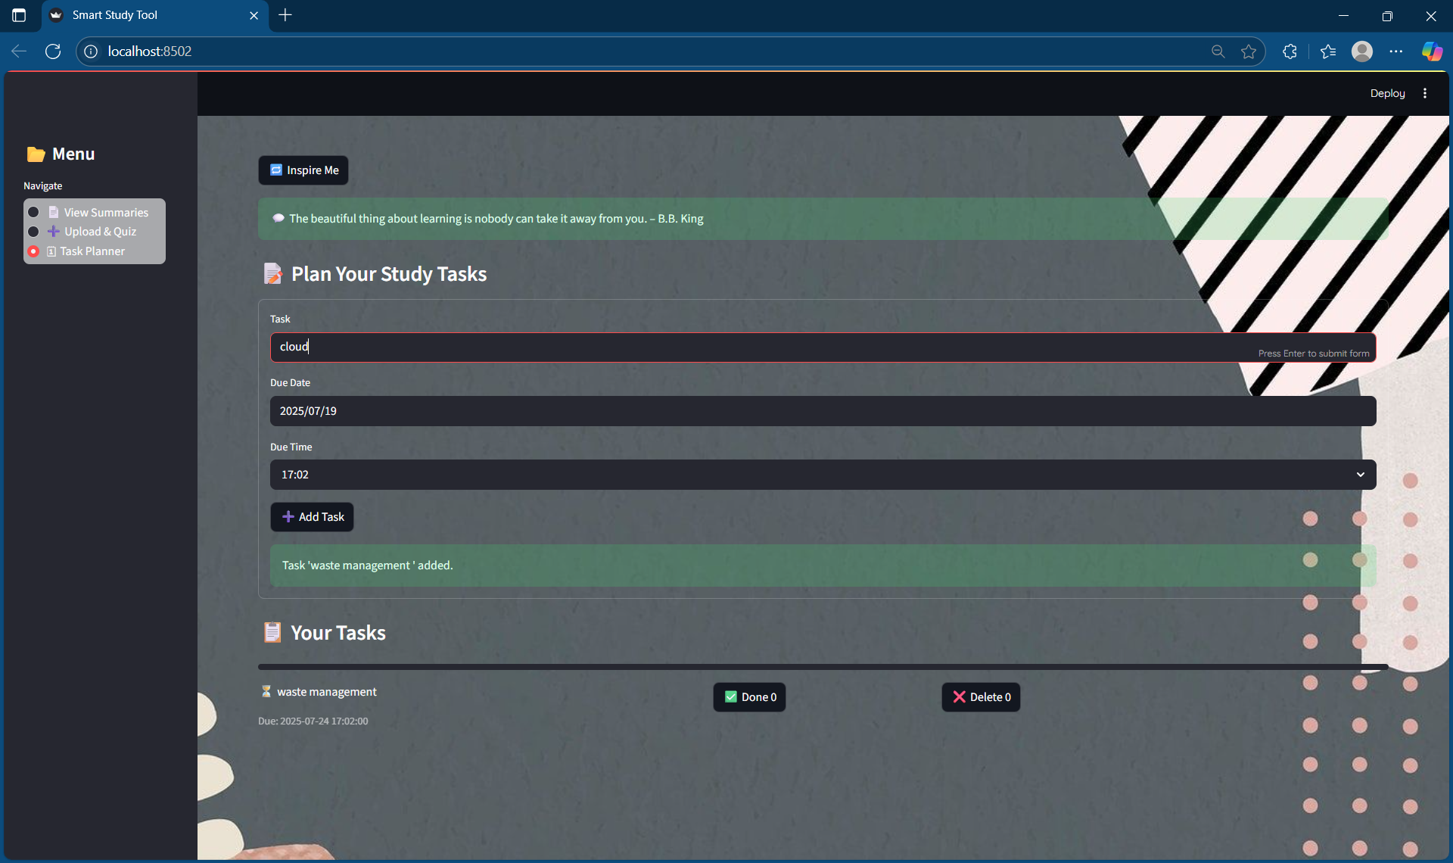Mark waste management with Done 0
This screenshot has width=1453, height=863.
tap(749, 697)
